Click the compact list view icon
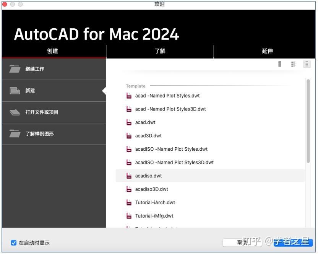The image size is (318, 254). click(x=307, y=64)
